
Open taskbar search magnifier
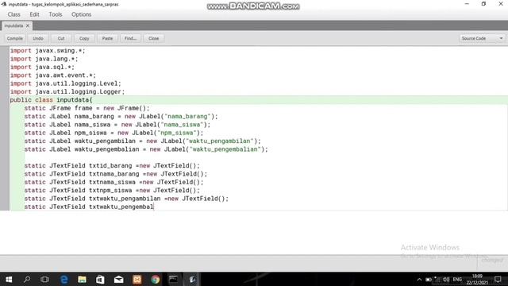27,279
